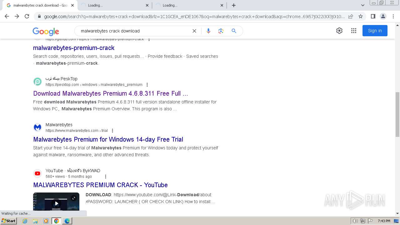Click the Sign in button
Image resolution: width=400 pixels, height=225 pixels.
pos(375,31)
